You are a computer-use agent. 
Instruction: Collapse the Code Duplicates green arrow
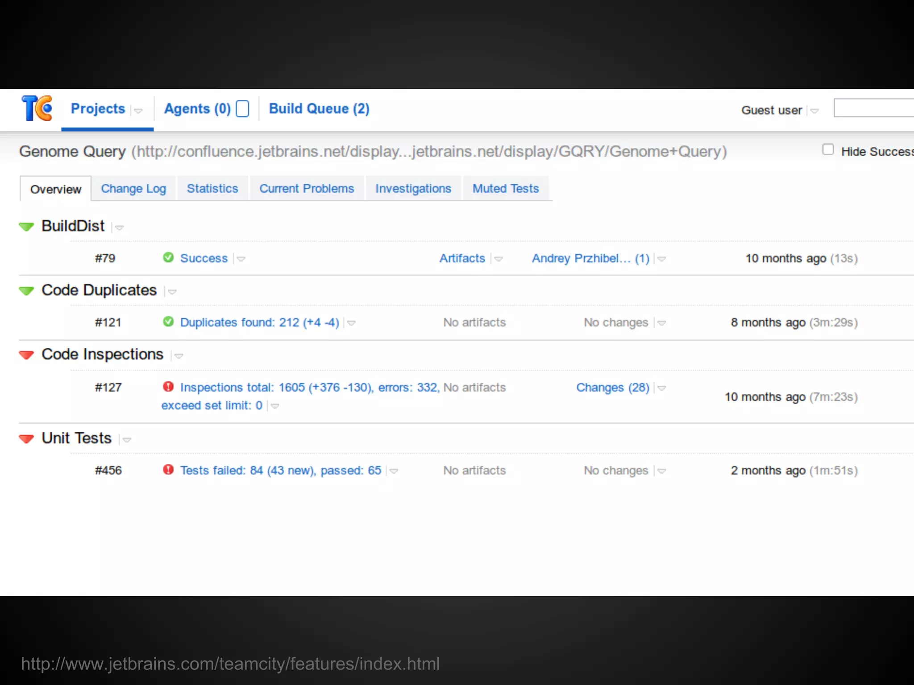27,291
